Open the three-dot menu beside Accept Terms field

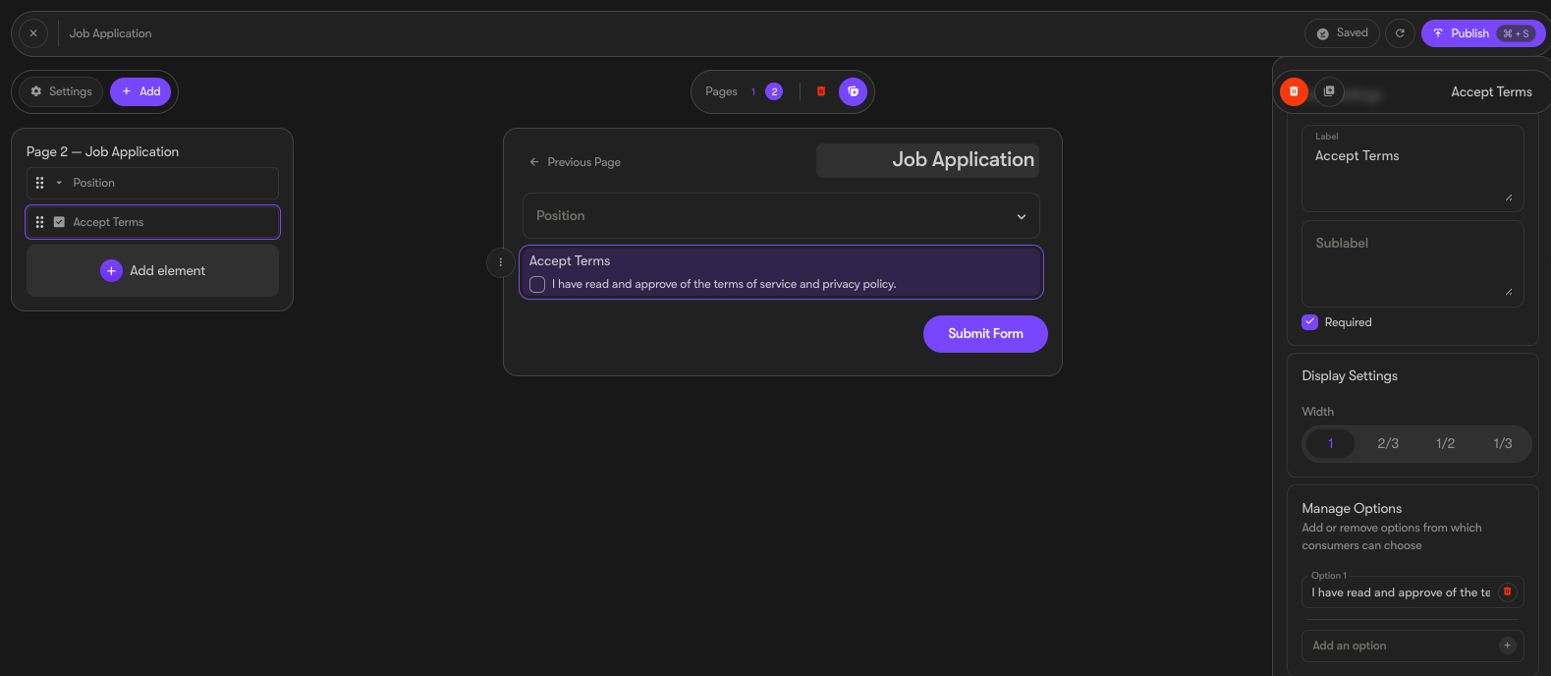[501, 262]
